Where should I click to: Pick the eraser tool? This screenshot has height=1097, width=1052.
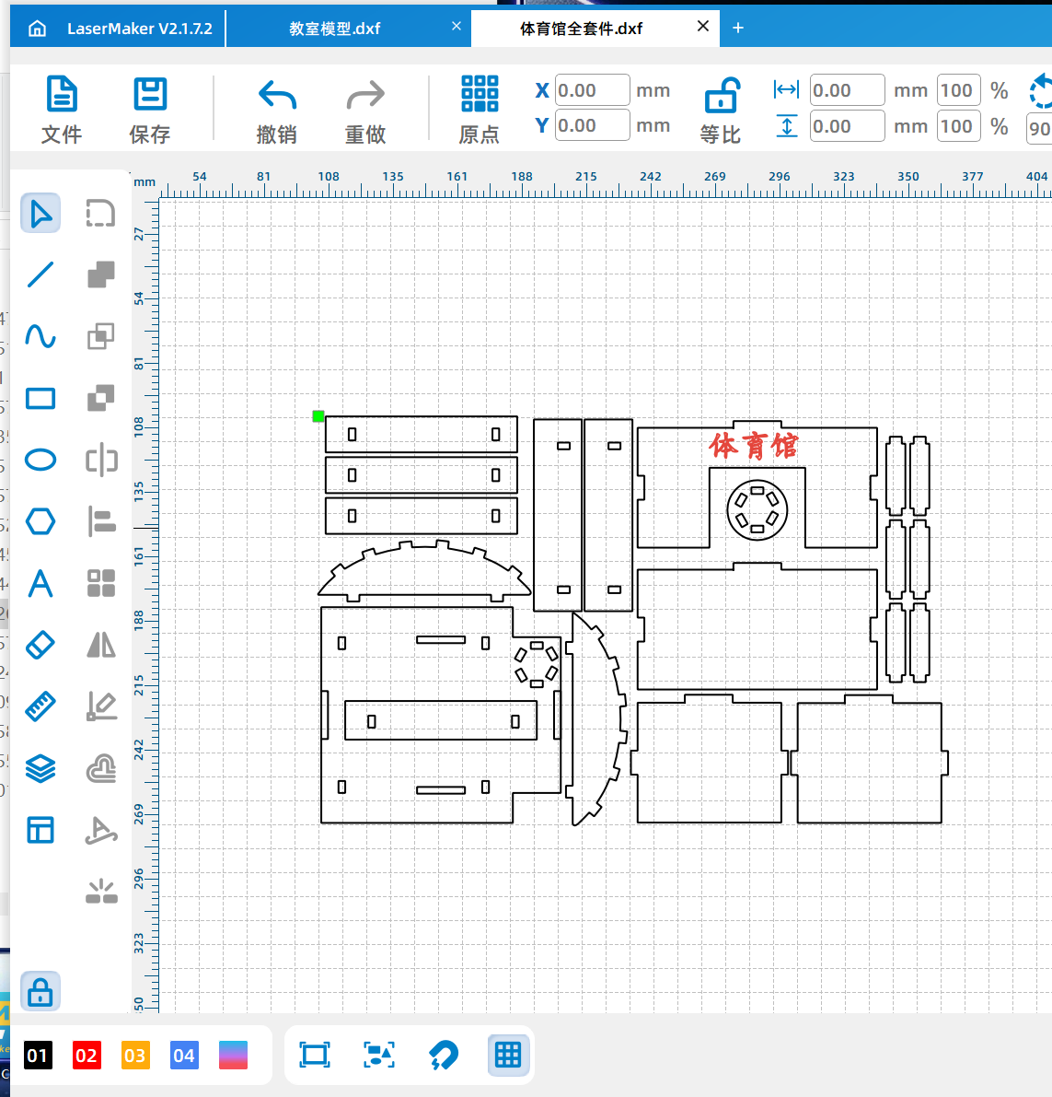point(40,645)
